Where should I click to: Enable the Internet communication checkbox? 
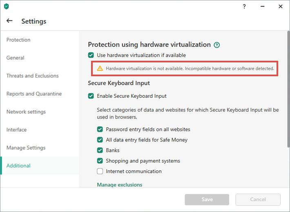100,171
